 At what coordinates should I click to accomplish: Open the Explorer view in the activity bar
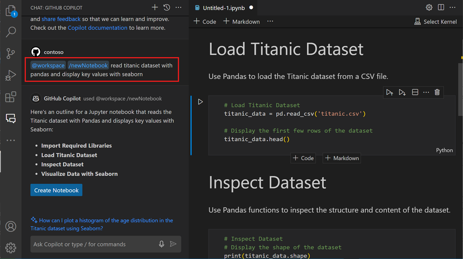click(x=10, y=10)
